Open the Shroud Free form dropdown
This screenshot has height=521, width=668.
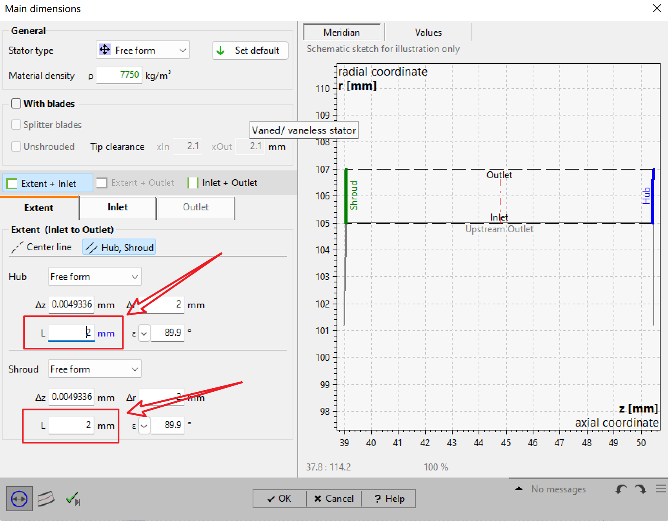pos(95,369)
